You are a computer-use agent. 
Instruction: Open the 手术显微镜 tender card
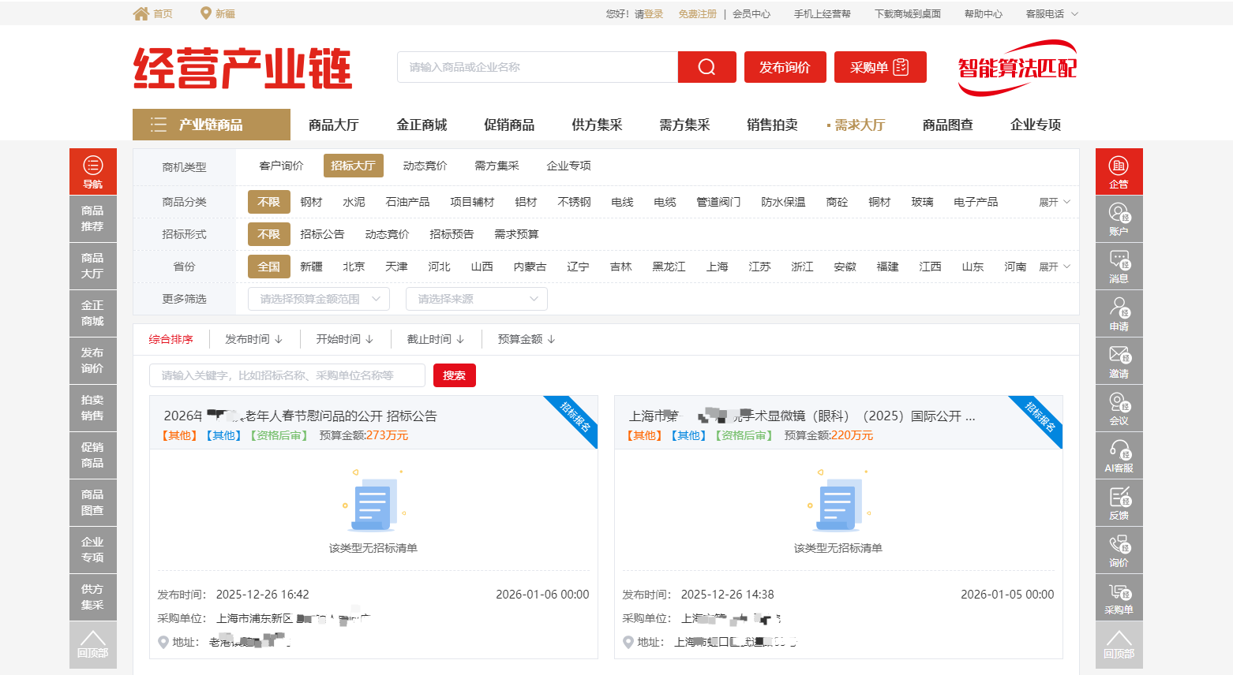[x=838, y=527]
